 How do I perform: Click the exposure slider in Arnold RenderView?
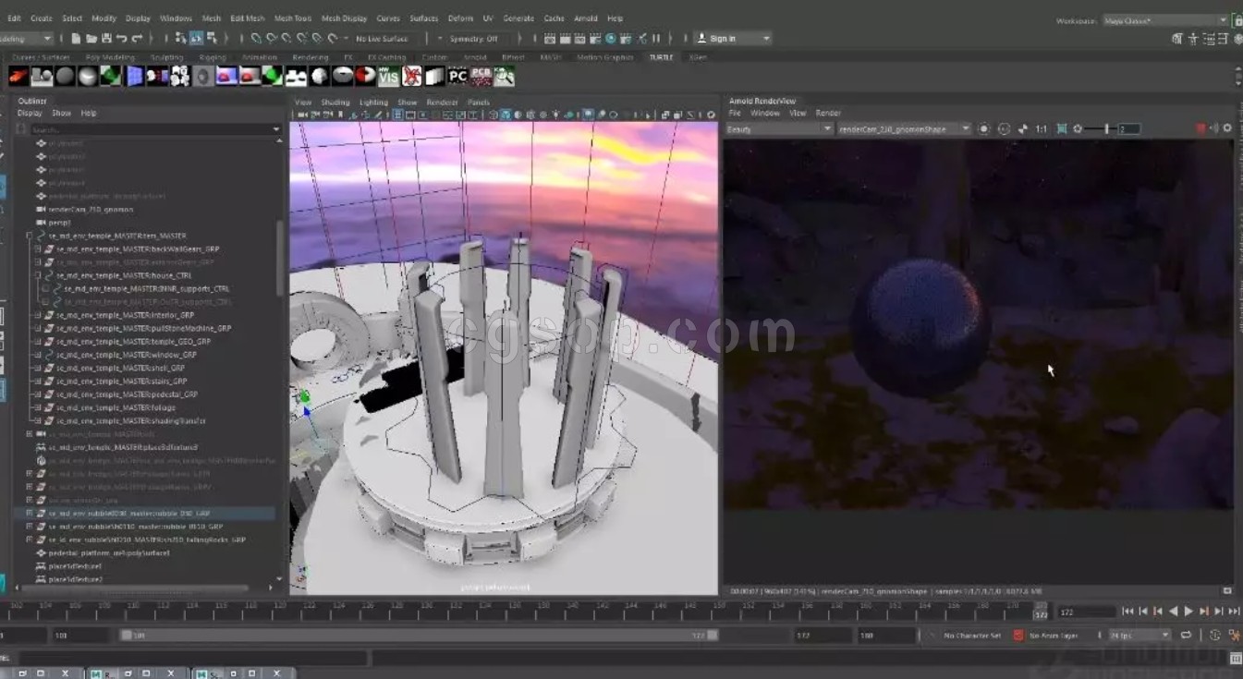(x=1106, y=128)
